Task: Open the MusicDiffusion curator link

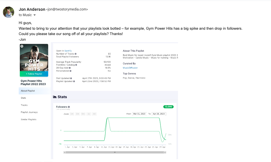Action: click(x=130, y=68)
